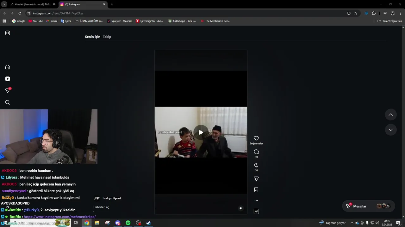The image size is (405, 227).
Task: Like the reel with the heart icon
Action: (x=256, y=138)
